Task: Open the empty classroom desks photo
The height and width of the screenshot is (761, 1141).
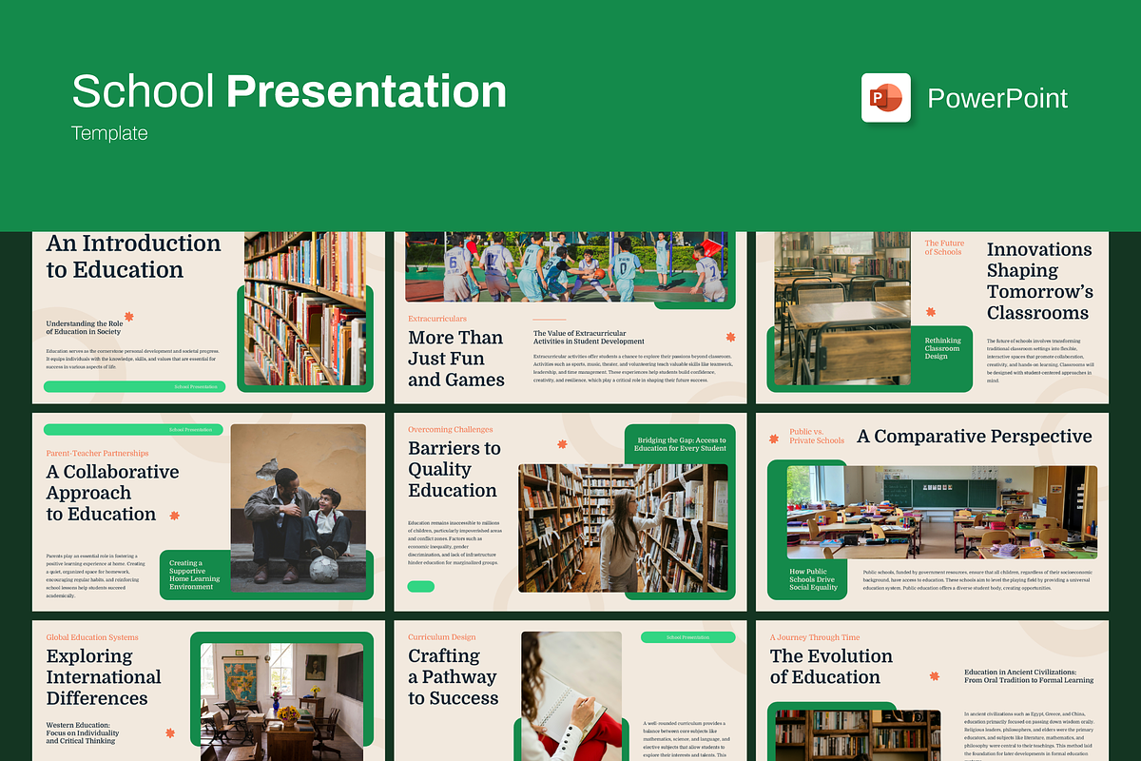Action: tap(842, 308)
